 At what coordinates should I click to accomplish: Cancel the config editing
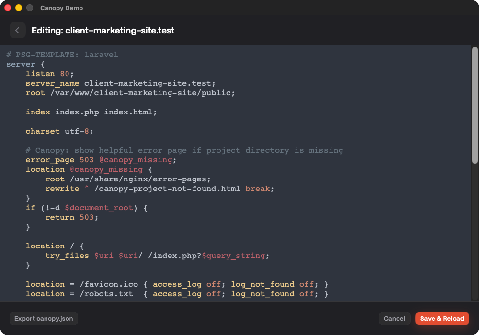click(394, 319)
